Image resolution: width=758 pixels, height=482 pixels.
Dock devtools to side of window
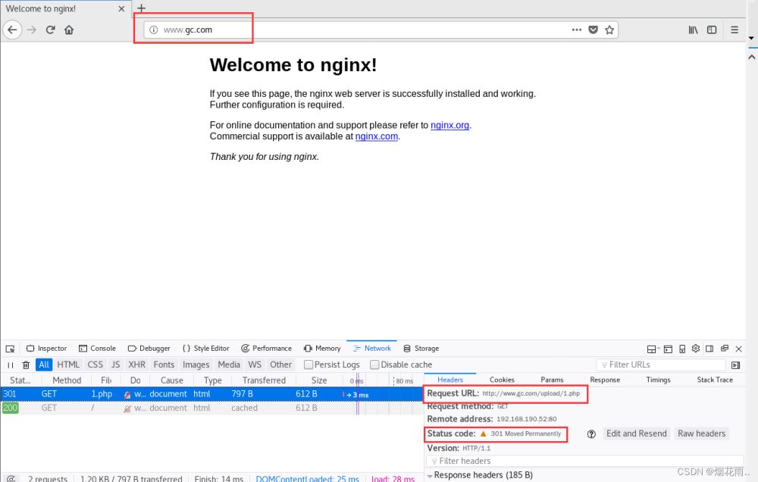tap(709, 349)
